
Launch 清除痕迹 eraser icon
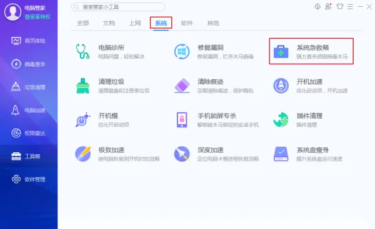pos(182,85)
